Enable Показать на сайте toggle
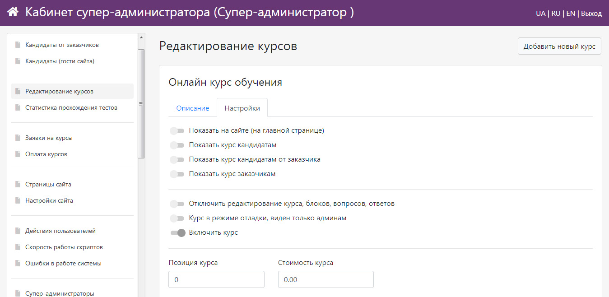This screenshot has height=297, width=609. tap(177, 131)
